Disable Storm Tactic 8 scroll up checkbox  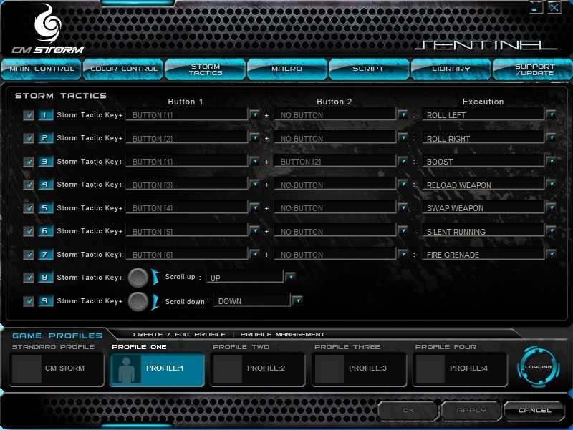(28, 278)
